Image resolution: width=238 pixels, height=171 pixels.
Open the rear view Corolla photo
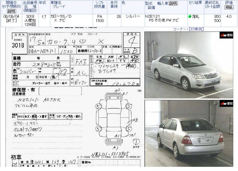pyautogui.click(x=189, y=133)
